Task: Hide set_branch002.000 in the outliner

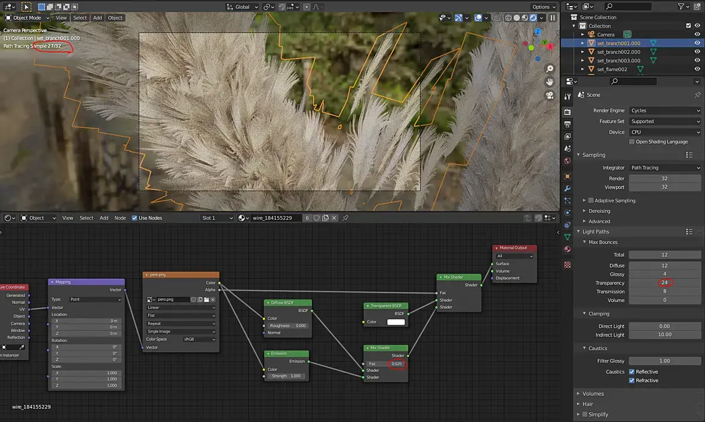Action: click(697, 52)
